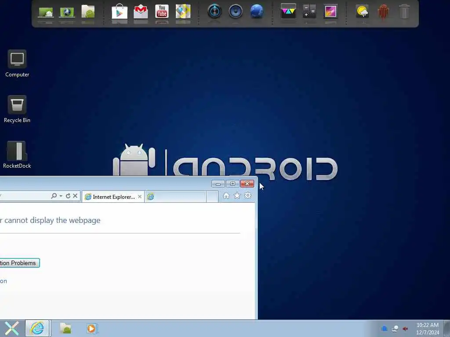Open Gmail from the dock
This screenshot has height=337, width=450.
tap(141, 12)
